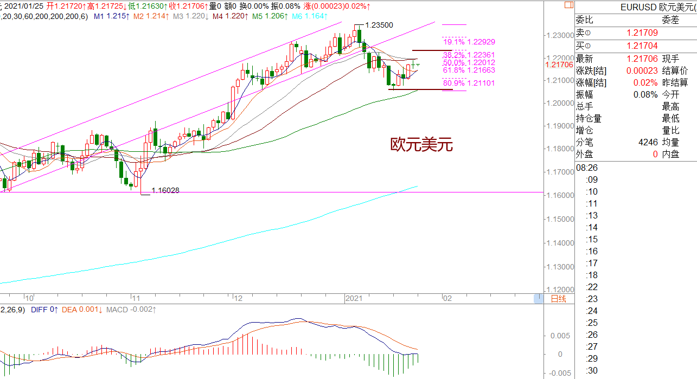Click the 1.23500 high price marker
The height and width of the screenshot is (379, 697).
point(379,25)
